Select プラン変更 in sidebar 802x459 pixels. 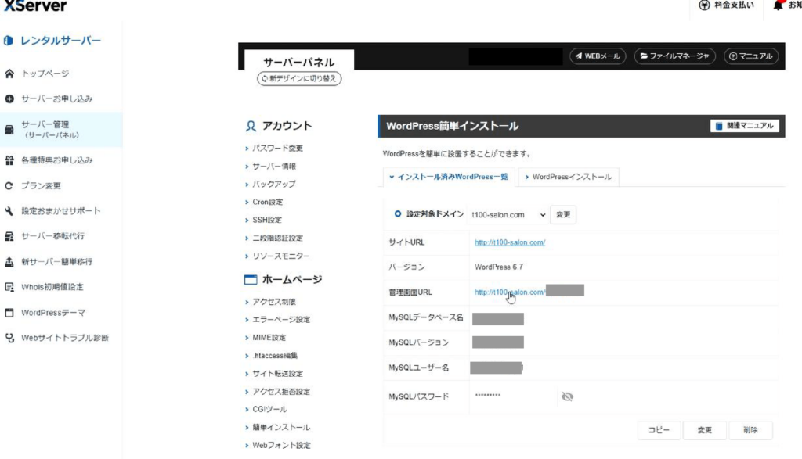pyautogui.click(x=41, y=186)
